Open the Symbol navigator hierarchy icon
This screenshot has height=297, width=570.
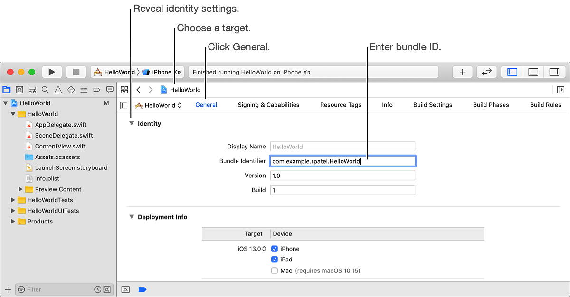(x=32, y=90)
